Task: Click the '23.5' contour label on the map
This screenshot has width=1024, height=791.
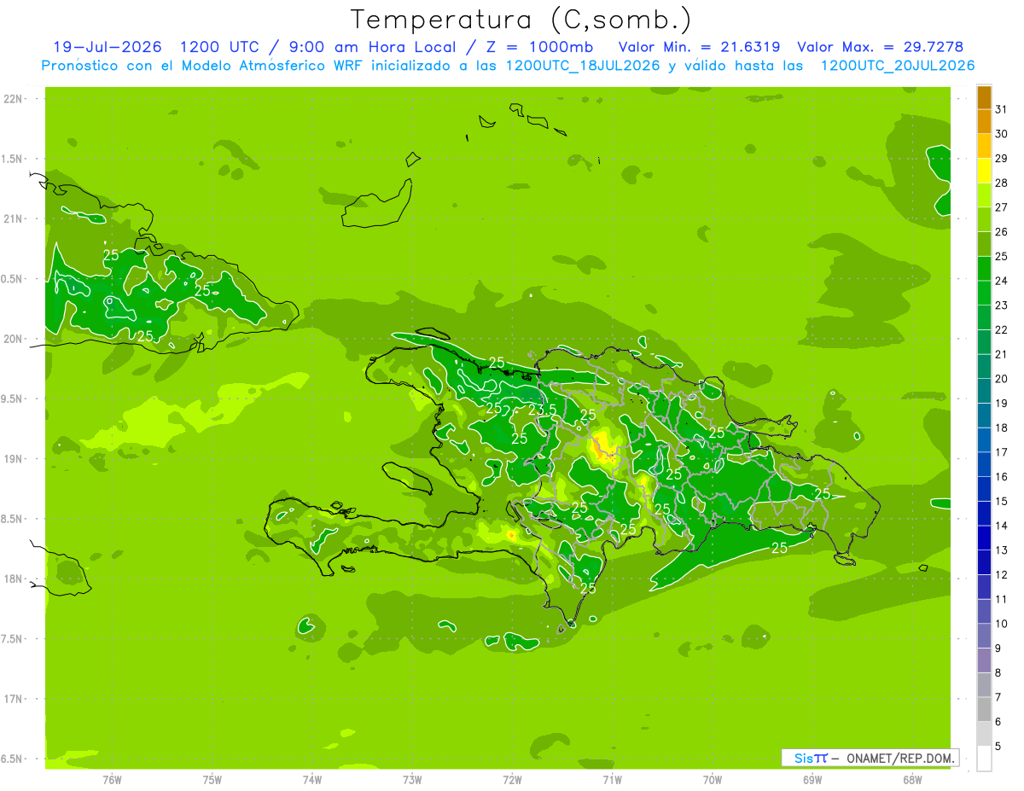Action: pos(543,410)
